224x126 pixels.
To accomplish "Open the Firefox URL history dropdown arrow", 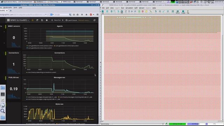I will click(46, 15).
